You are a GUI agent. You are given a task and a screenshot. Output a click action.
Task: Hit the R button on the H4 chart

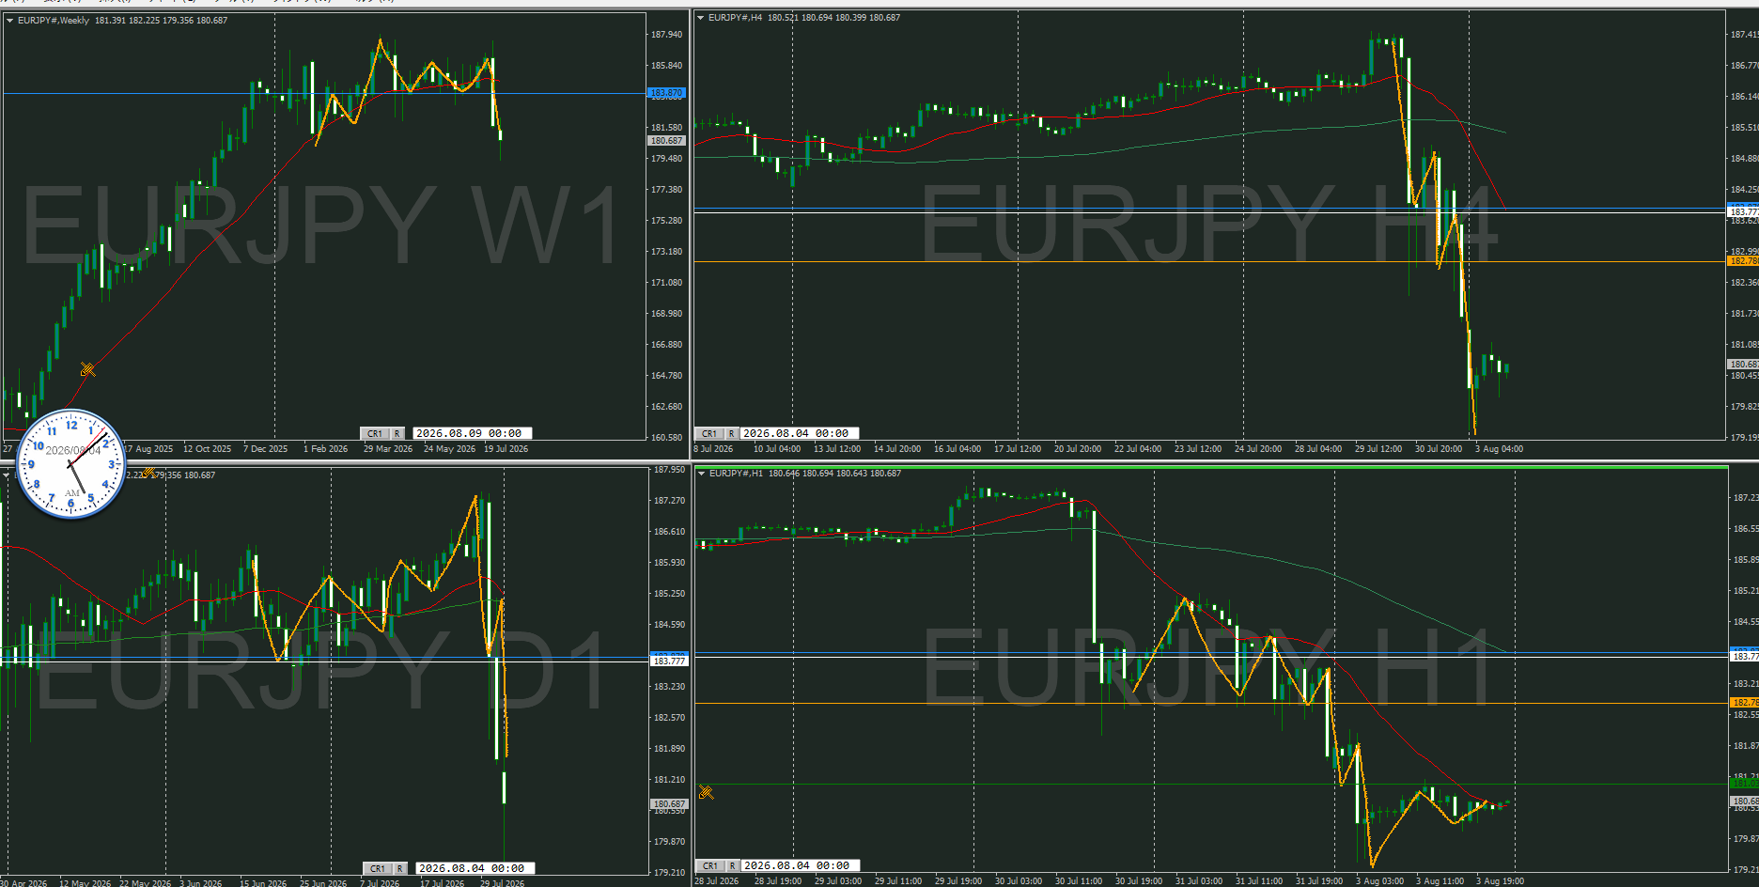[x=731, y=433]
